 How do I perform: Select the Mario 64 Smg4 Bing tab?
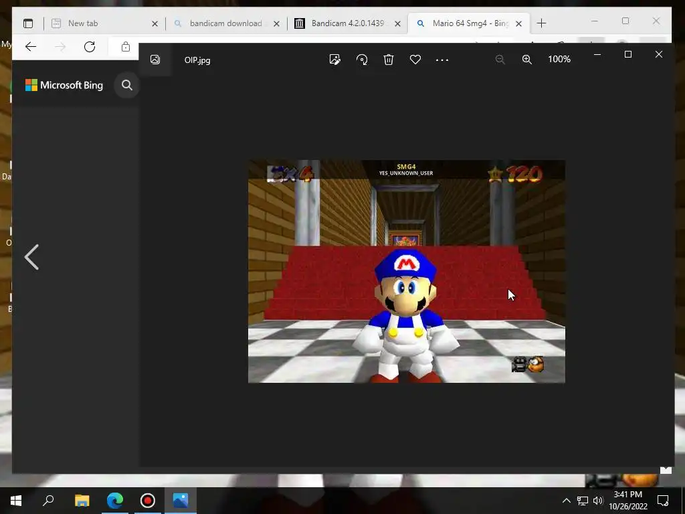tap(468, 23)
